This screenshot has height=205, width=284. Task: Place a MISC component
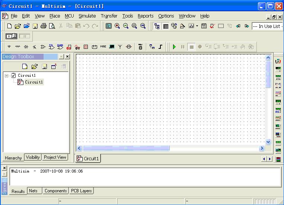point(103,47)
